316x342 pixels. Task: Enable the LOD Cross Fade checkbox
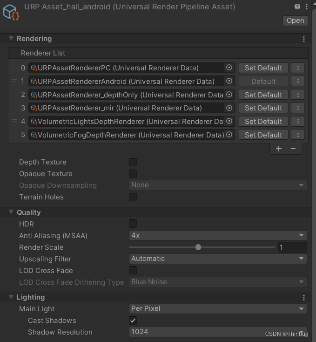(x=133, y=270)
